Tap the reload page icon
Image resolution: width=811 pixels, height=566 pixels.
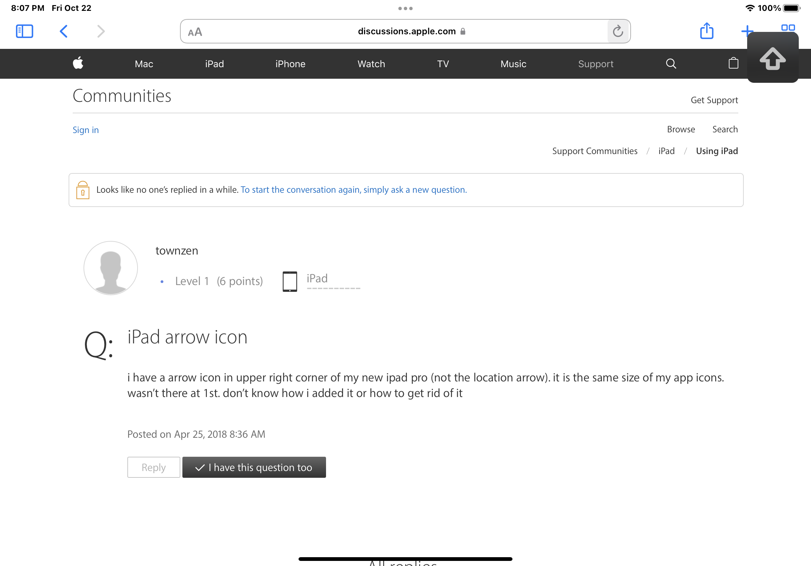point(617,32)
